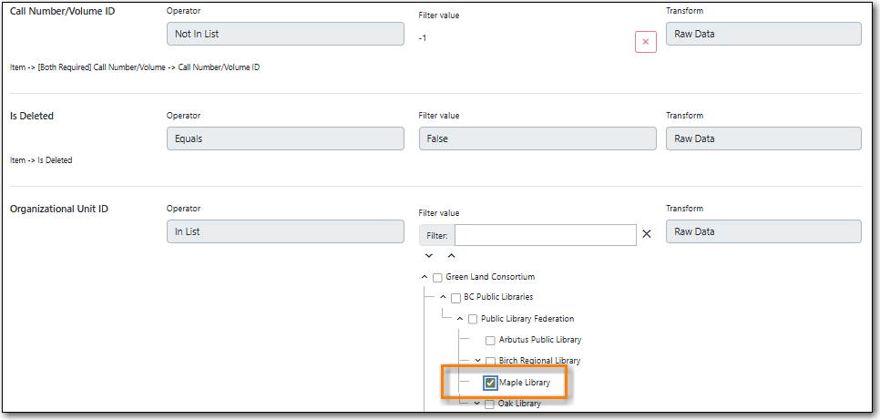Image resolution: width=880 pixels, height=420 pixels.
Task: Tick the Green Land Consortium checkbox
Action: click(437, 278)
